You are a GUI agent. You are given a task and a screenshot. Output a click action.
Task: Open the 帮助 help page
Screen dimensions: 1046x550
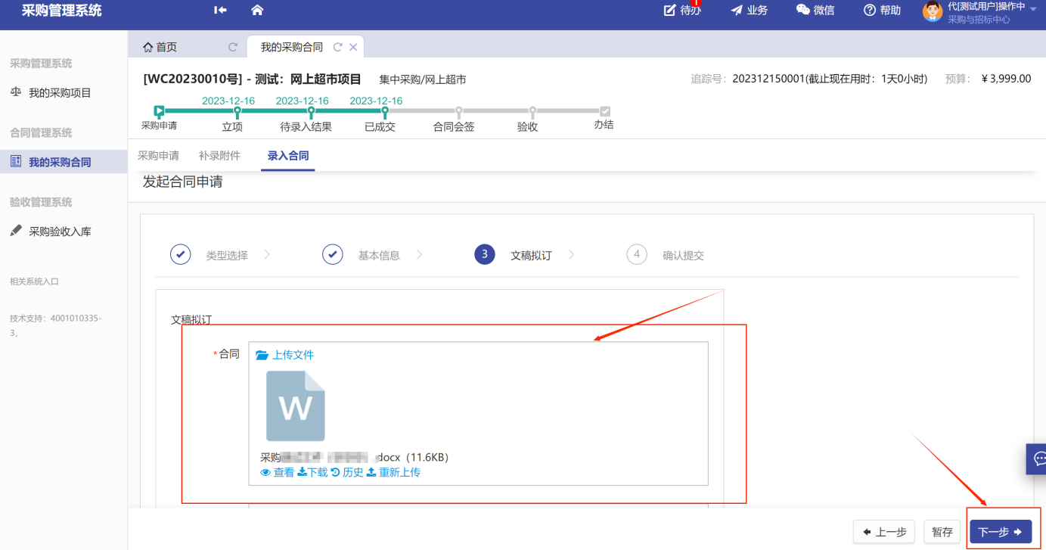[x=882, y=11]
